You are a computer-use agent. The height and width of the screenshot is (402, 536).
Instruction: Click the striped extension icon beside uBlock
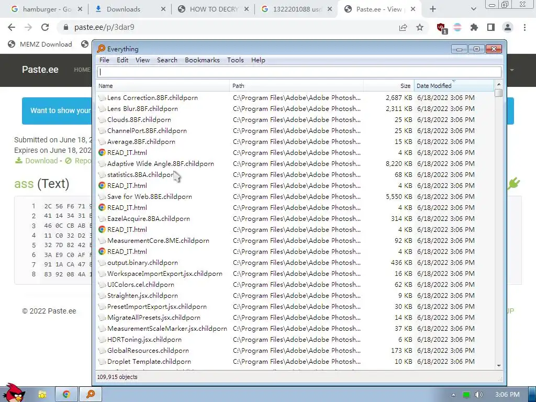point(457,27)
